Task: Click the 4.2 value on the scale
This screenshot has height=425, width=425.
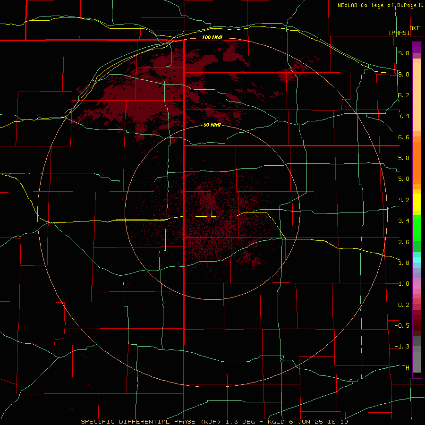Action: (x=404, y=200)
